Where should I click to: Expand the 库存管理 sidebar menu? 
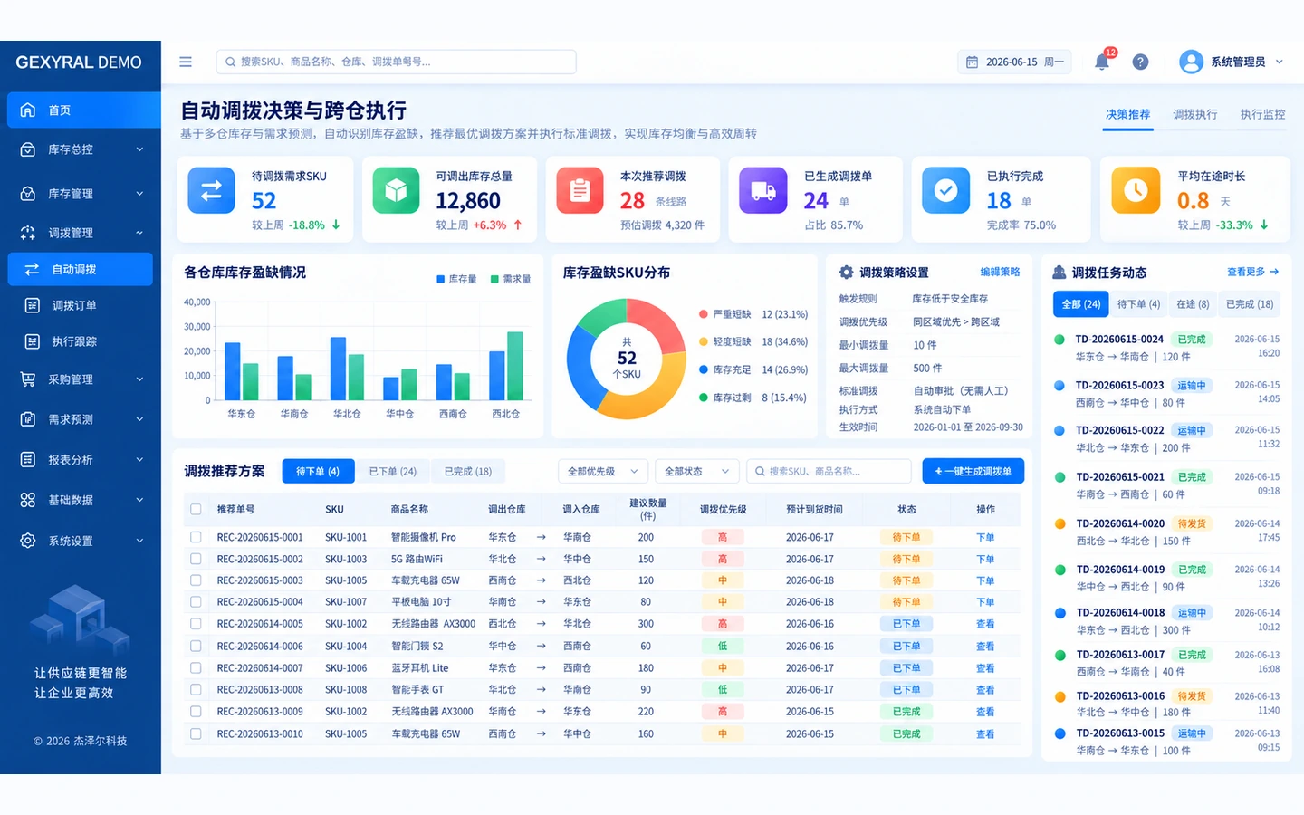pyautogui.click(x=139, y=193)
